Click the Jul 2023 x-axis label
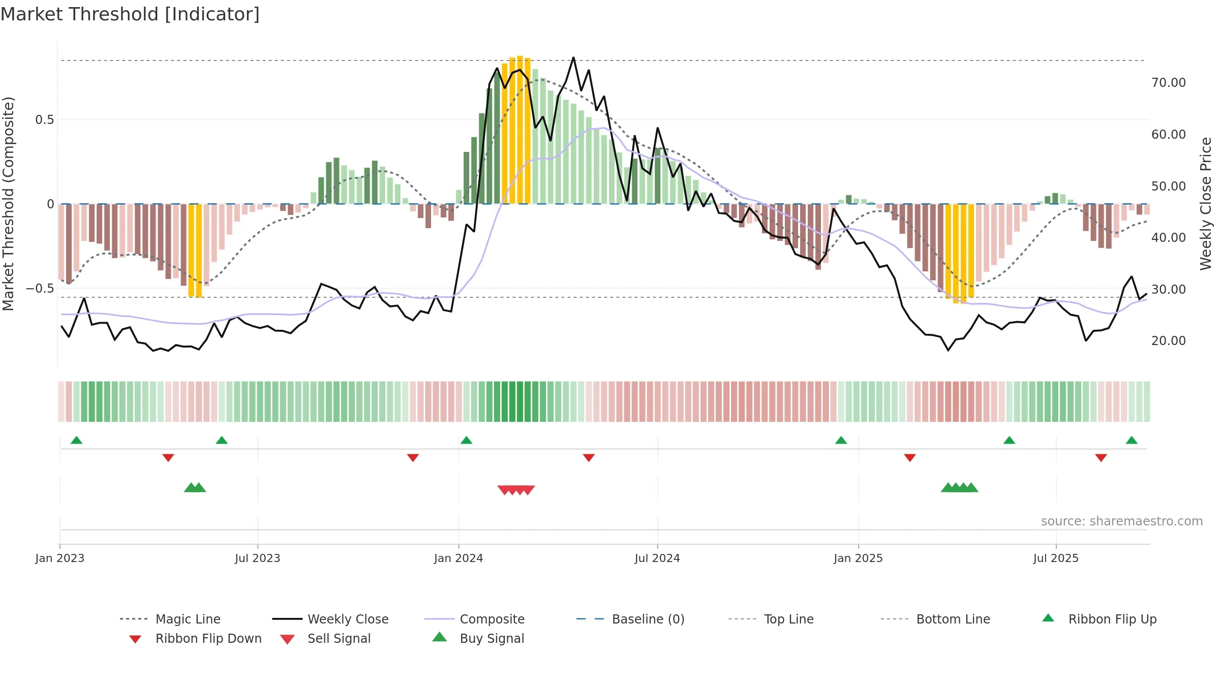Screen dimensions: 1220x686 point(258,558)
